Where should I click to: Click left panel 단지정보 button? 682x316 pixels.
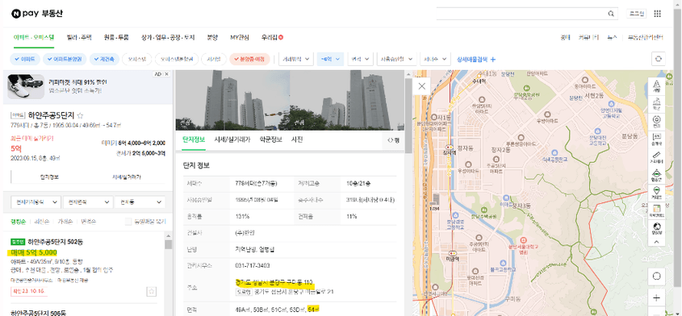pyautogui.click(x=49, y=177)
